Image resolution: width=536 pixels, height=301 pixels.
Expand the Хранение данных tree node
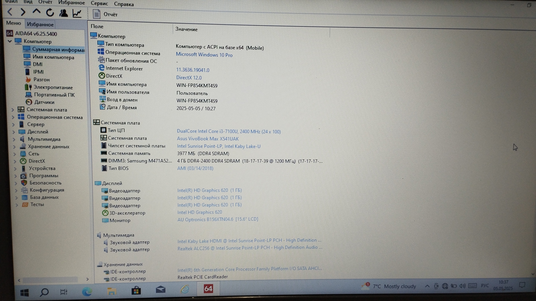point(14,147)
